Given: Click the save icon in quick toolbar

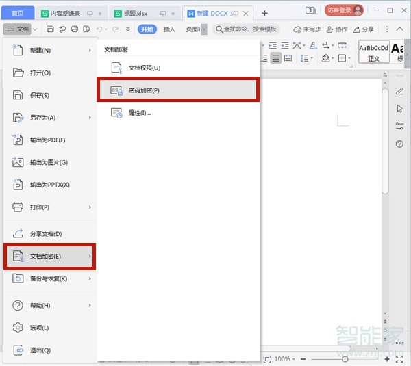Looking at the screenshot, I should (50, 29).
